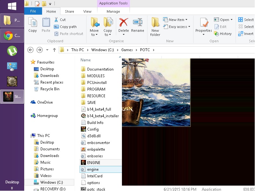Show the Recent locations dropdown arrow
Image resolution: width=255 pixels, height=191 pixels.
47,50
